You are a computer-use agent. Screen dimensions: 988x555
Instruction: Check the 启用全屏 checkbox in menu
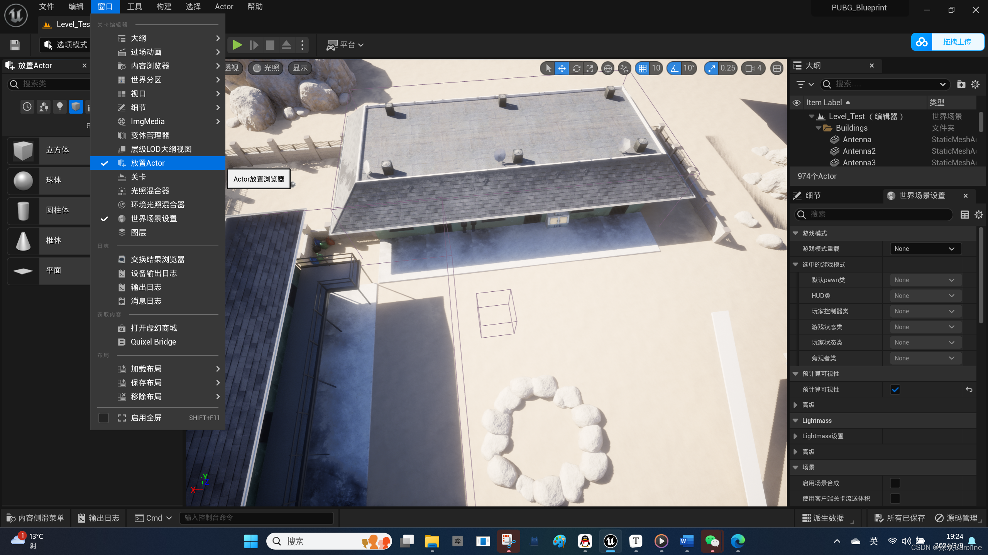click(103, 418)
